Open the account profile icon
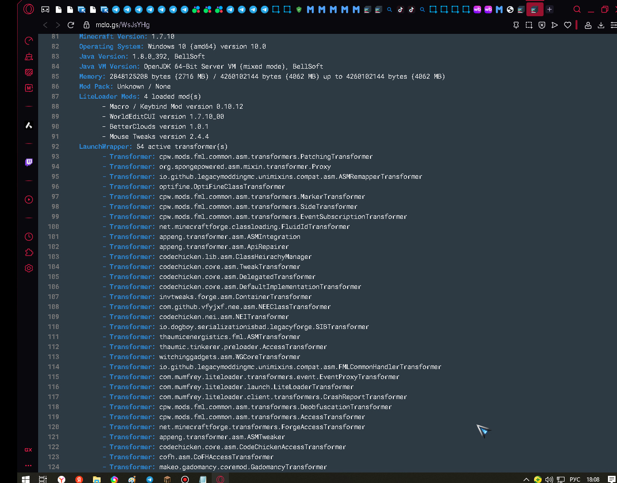 (588, 25)
